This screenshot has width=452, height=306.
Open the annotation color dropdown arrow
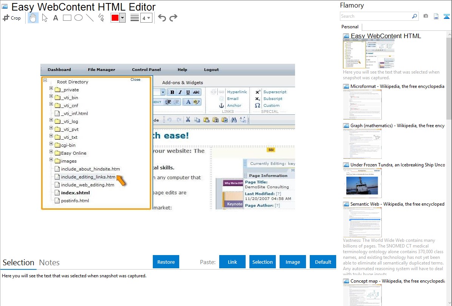123,18
